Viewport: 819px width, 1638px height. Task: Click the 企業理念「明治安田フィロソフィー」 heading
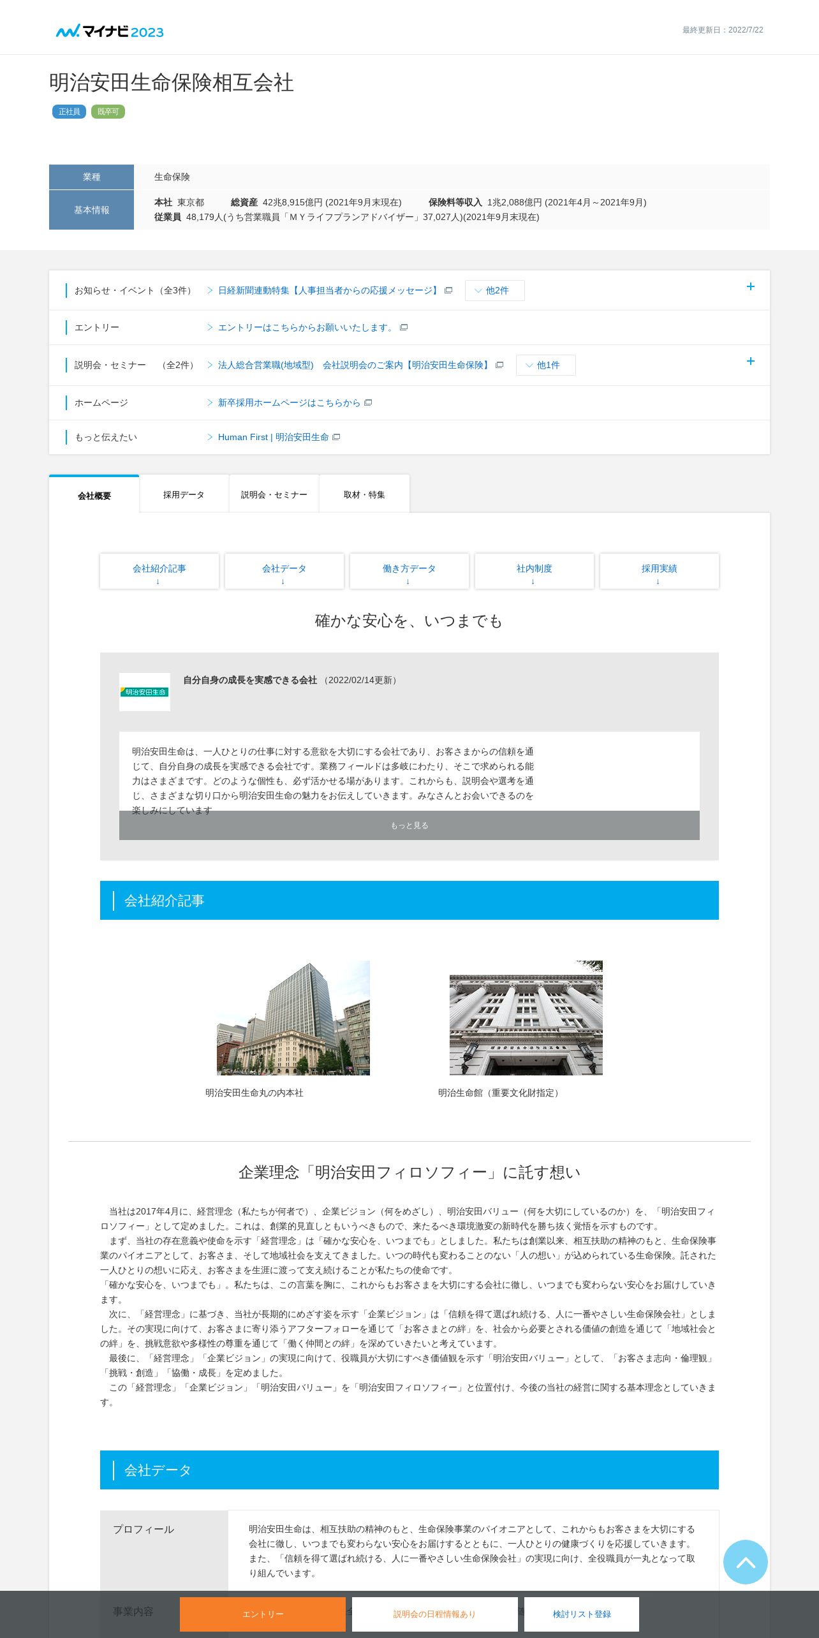[409, 1172]
